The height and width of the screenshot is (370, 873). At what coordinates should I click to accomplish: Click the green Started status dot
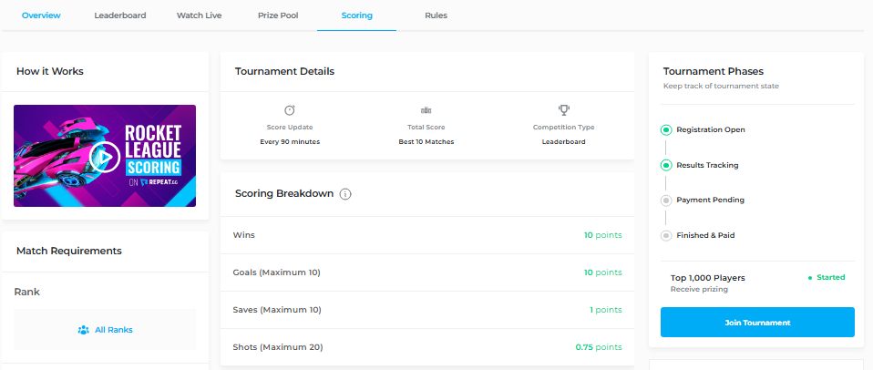point(809,278)
